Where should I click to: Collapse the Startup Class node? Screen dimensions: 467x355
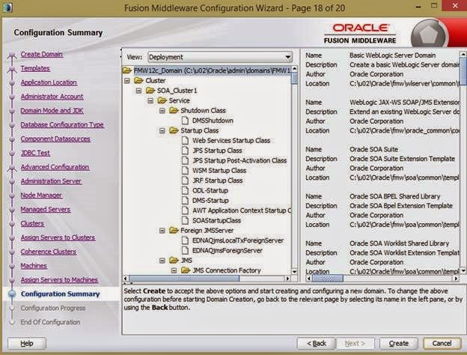(x=162, y=130)
